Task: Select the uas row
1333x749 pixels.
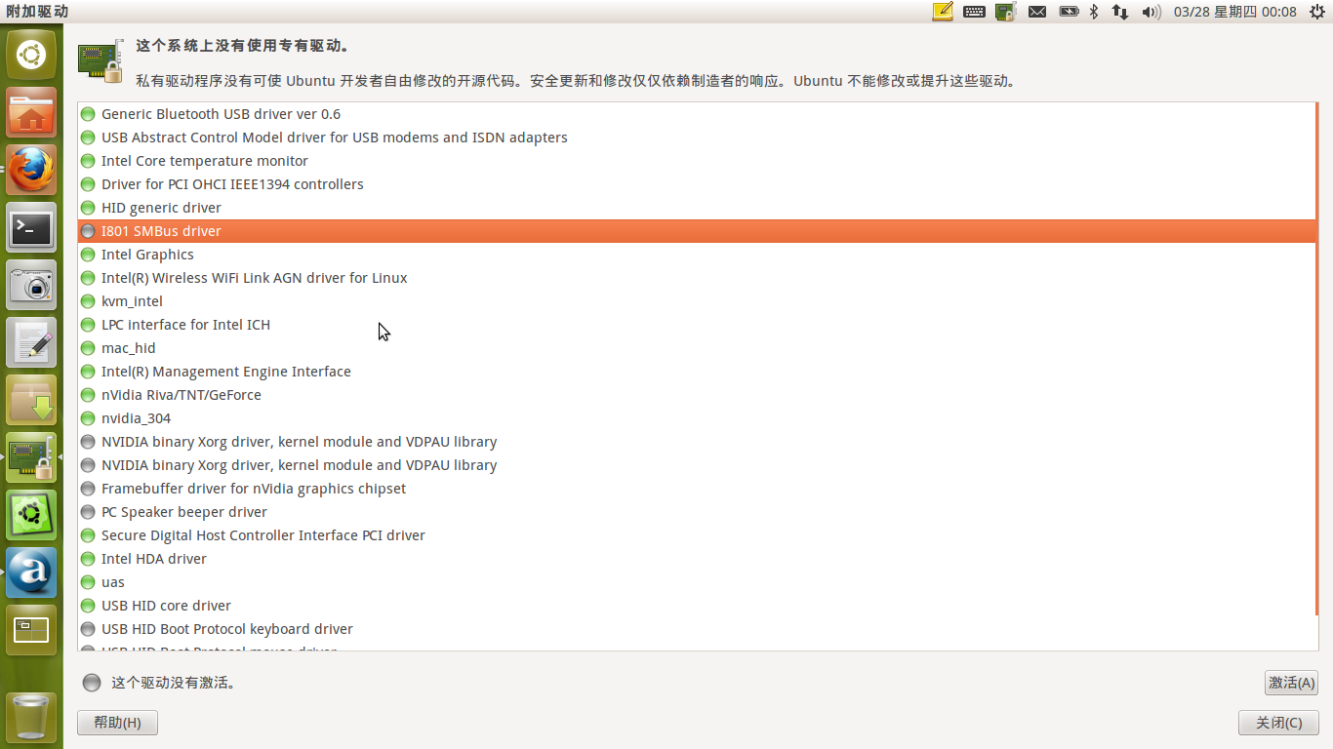Action: 697,582
